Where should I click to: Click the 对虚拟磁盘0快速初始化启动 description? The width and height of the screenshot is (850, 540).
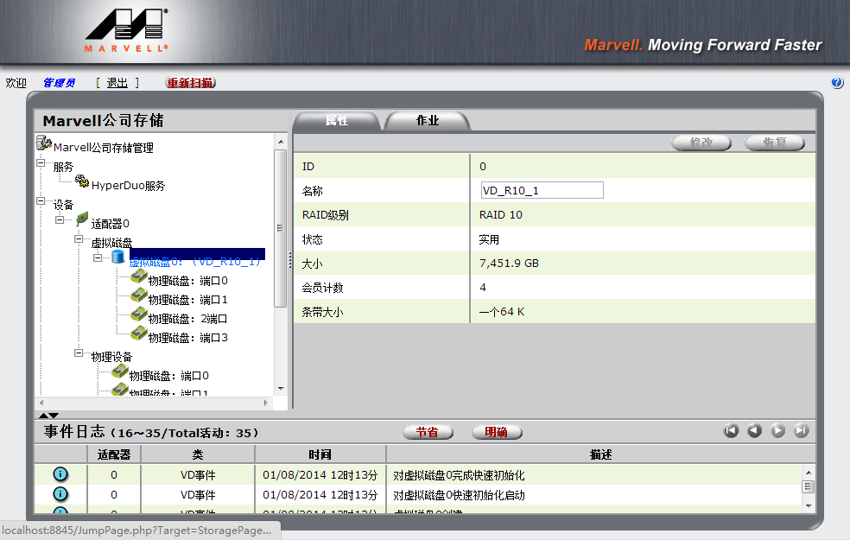459,495
